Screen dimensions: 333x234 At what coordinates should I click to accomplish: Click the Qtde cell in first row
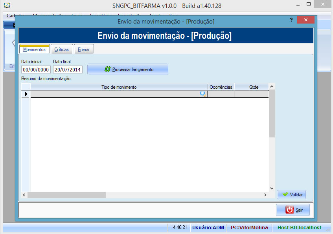tap(252, 94)
